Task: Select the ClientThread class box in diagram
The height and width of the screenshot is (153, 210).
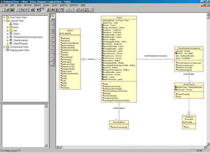Action: (189, 90)
